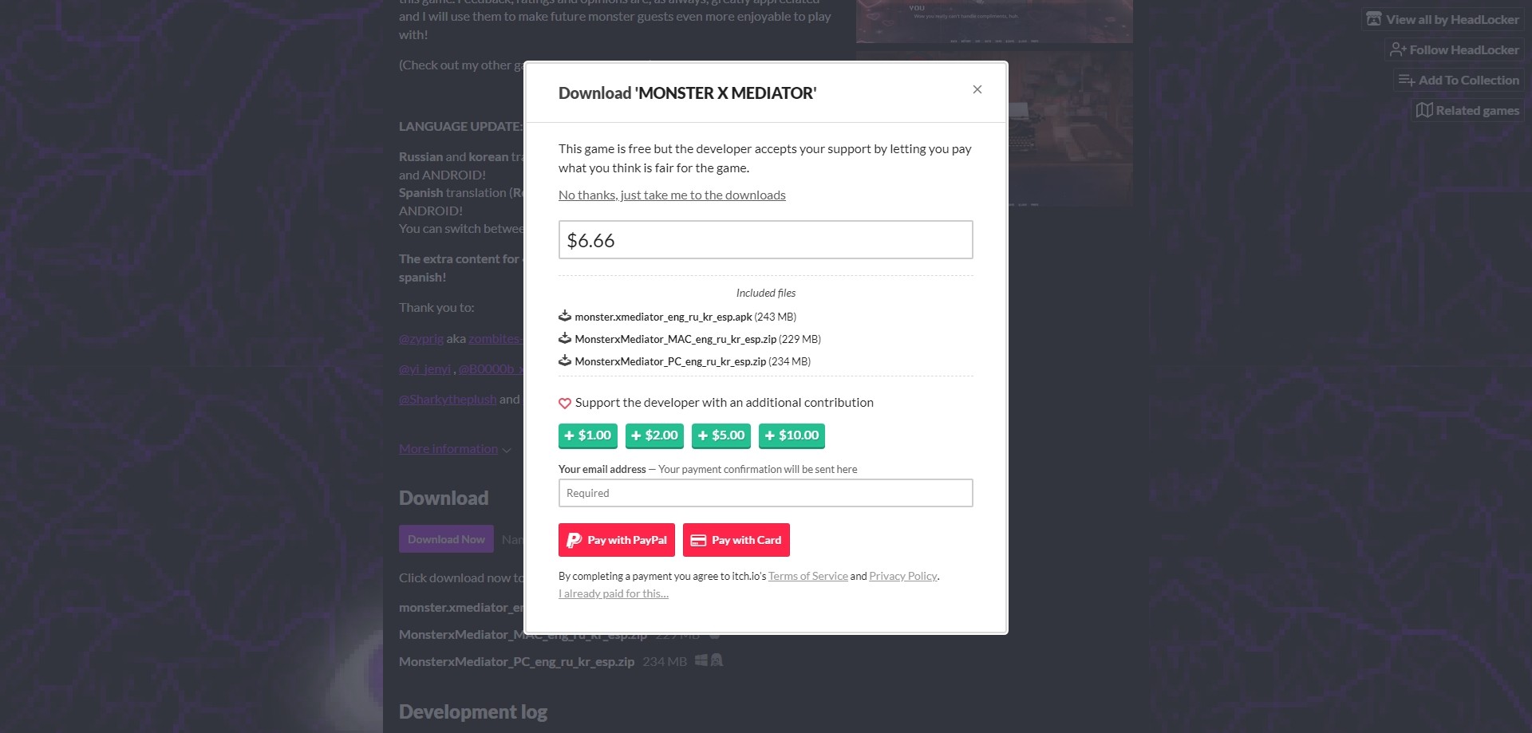Viewport: 1532px width, 733px height.
Task: Skip payment via No thanks downloads link
Action: [x=672, y=195]
